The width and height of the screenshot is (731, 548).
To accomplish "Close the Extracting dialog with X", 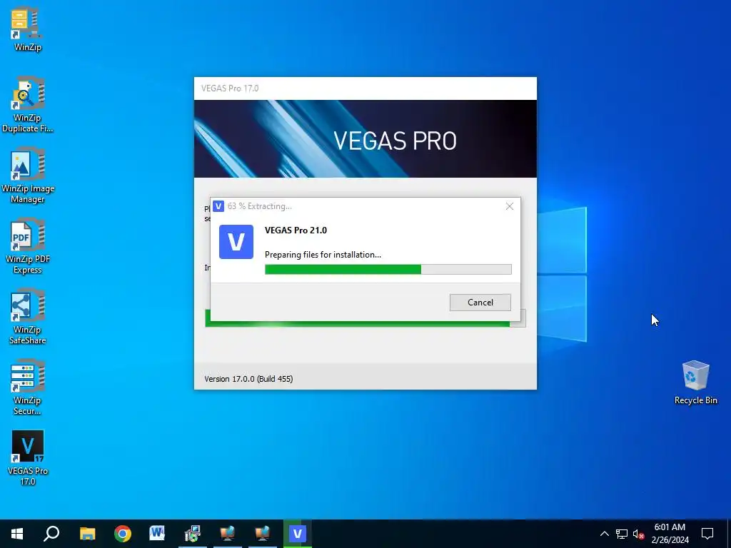I will (510, 206).
